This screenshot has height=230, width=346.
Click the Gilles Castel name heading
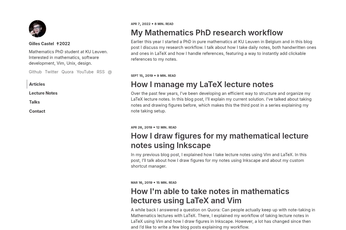[x=41, y=44]
